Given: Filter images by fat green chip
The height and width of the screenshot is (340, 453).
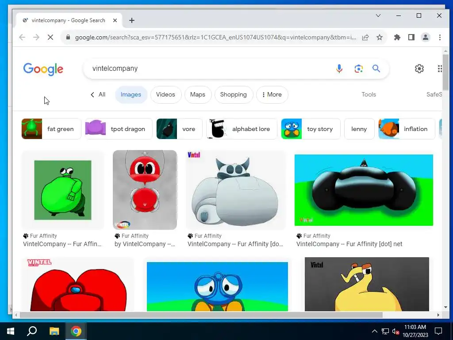Looking at the screenshot, I should point(51,129).
